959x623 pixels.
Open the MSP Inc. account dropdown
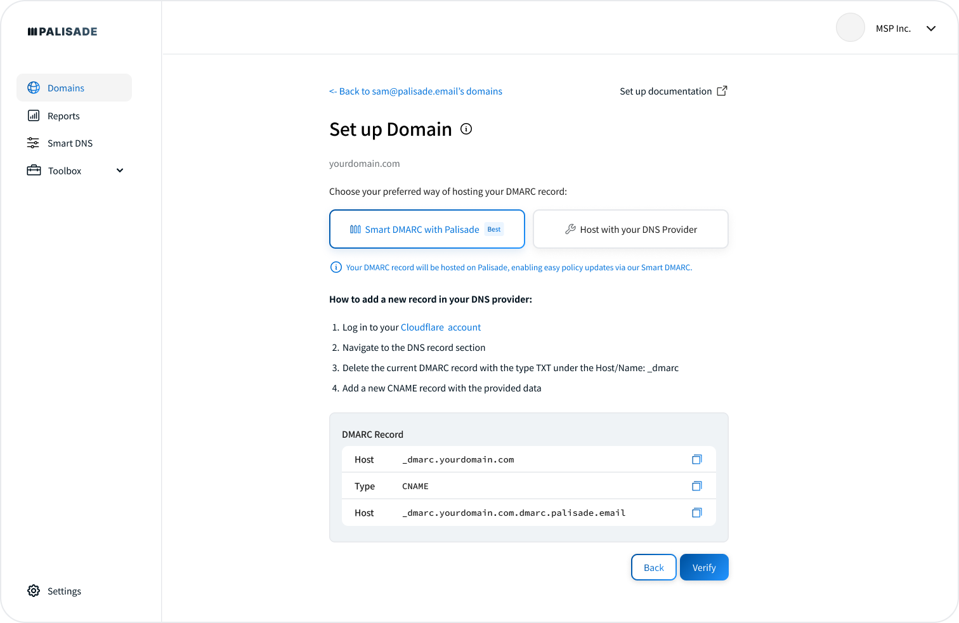click(930, 29)
